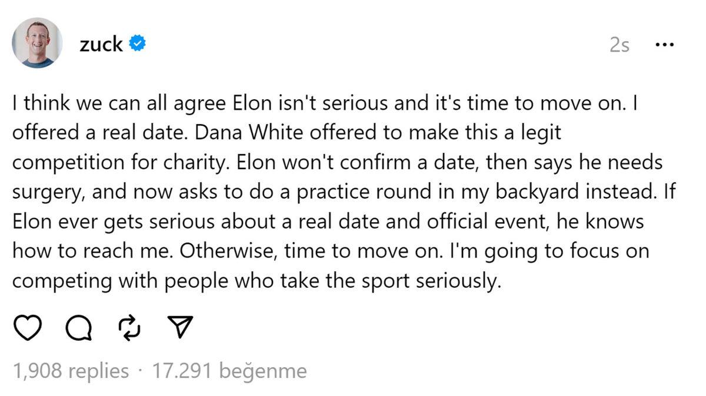Click the blue verified badge beside zuck

point(136,42)
